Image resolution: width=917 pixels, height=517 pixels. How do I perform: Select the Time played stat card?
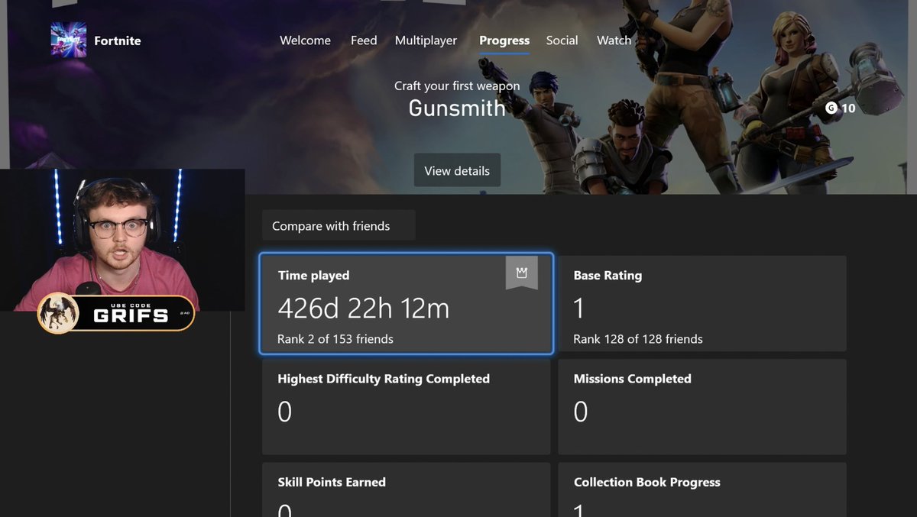tap(406, 304)
